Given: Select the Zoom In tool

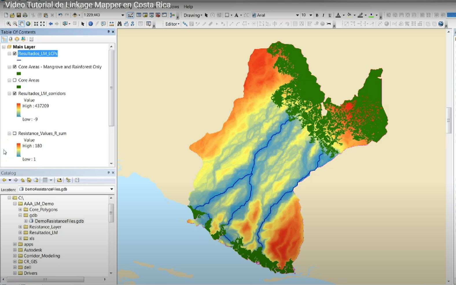Looking at the screenshot, I should (x=8, y=24).
